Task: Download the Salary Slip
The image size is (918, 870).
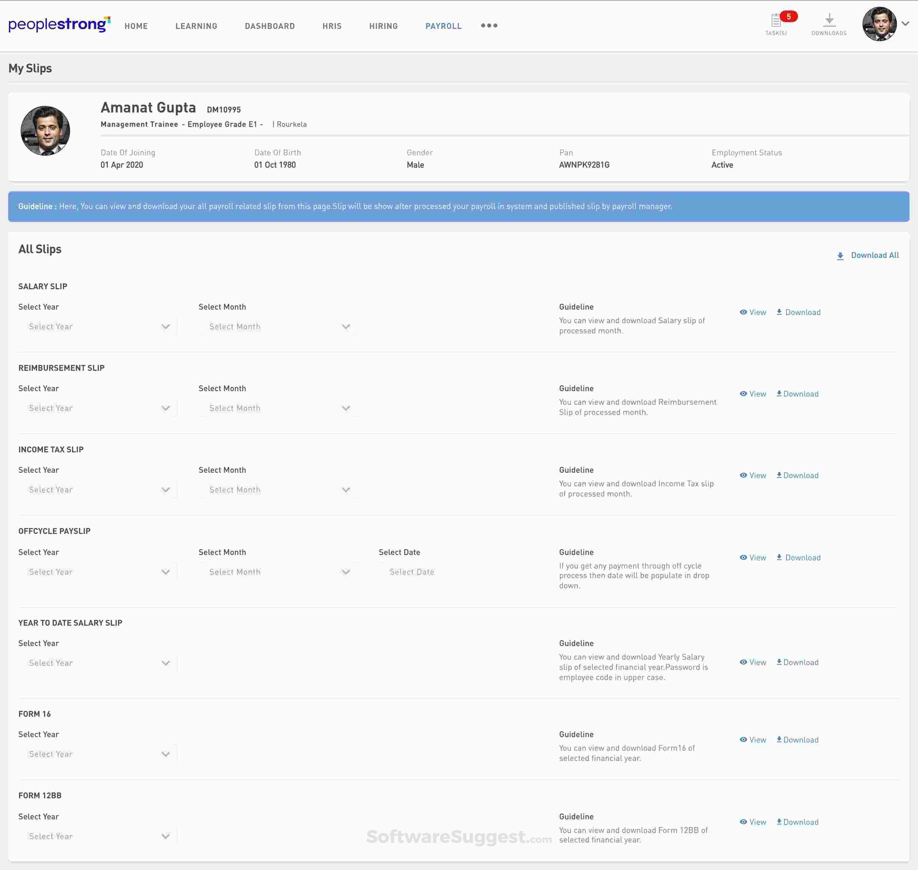Action: [798, 312]
